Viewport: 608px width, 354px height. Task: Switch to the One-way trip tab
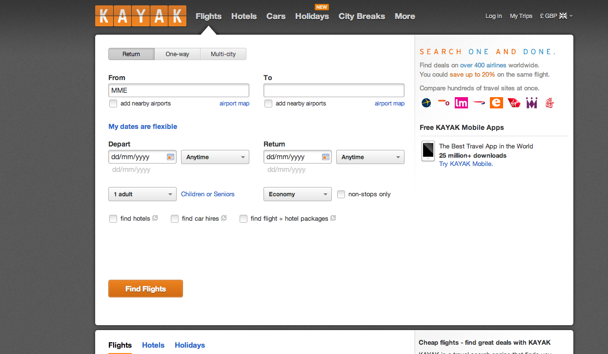pyautogui.click(x=177, y=54)
